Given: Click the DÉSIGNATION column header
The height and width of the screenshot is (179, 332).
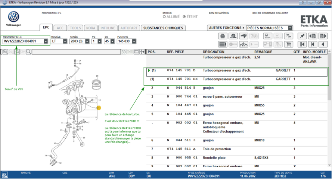Looking at the screenshot, I should click(x=214, y=52).
